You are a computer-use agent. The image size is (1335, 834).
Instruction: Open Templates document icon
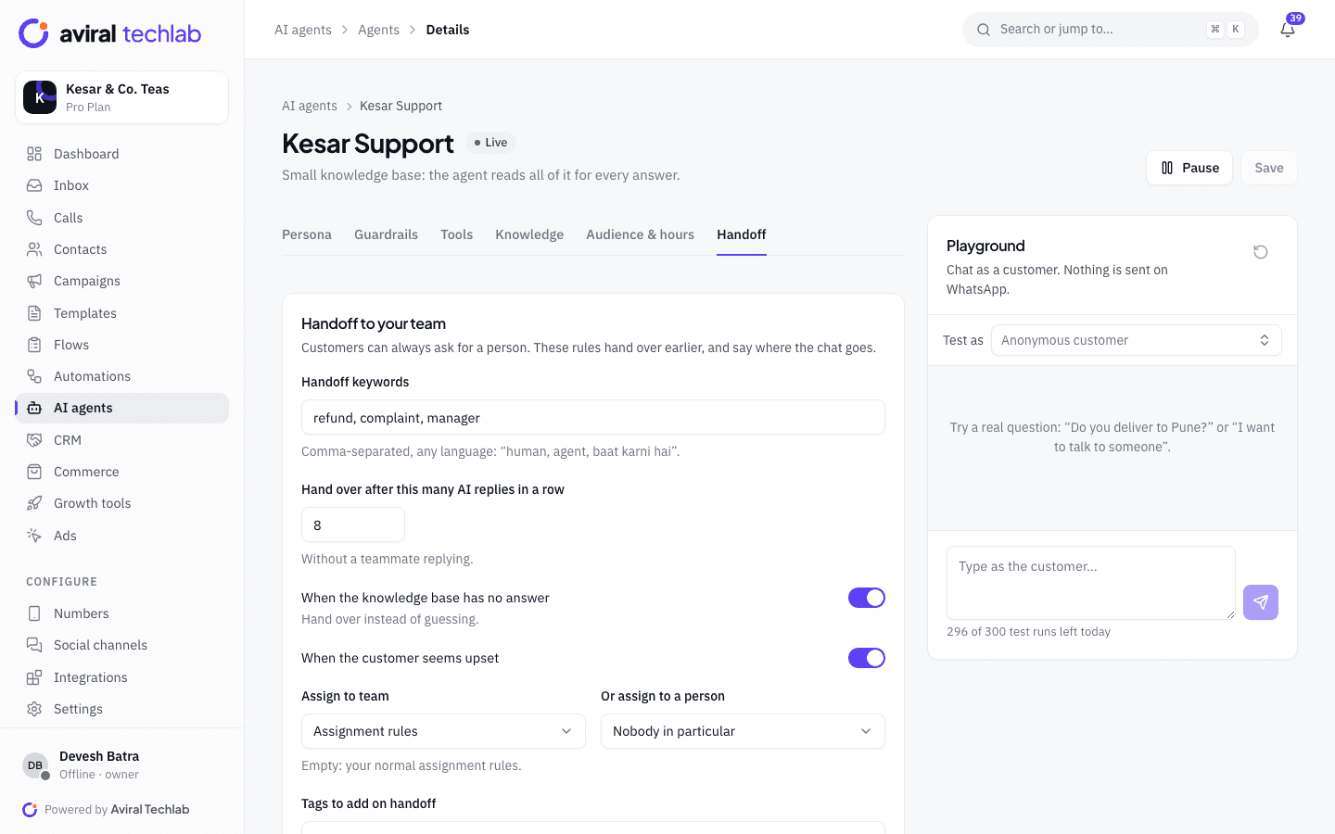(34, 313)
